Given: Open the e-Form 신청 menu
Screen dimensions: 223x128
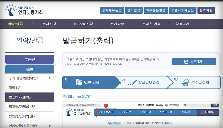Looking at the screenshot, I should (x=83, y=24).
